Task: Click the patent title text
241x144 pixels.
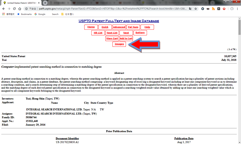Action: coord(51,67)
